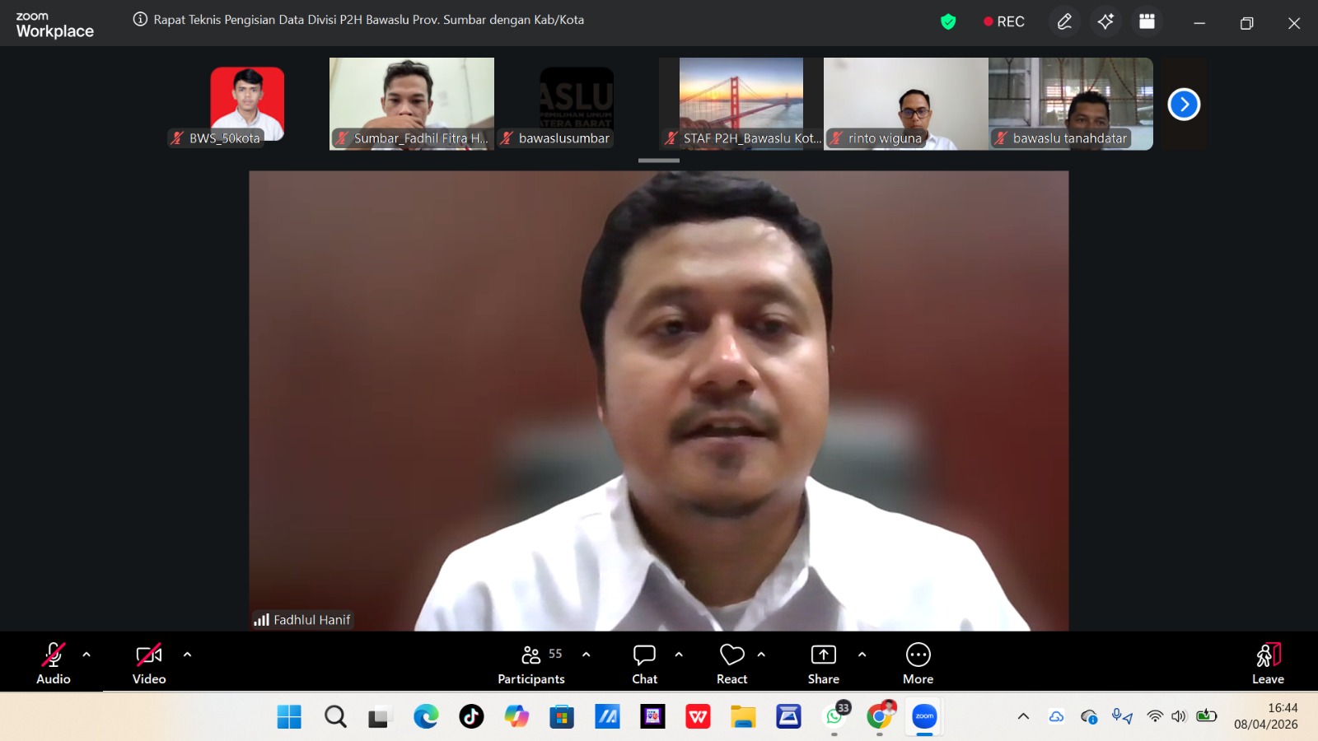Expand the audio settings chevron
1318x741 pixels.
[85, 656]
